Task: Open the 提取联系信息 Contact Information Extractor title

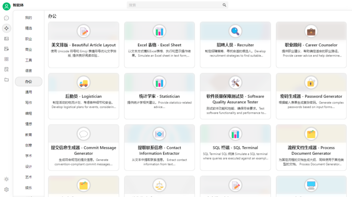Action: coord(159,151)
